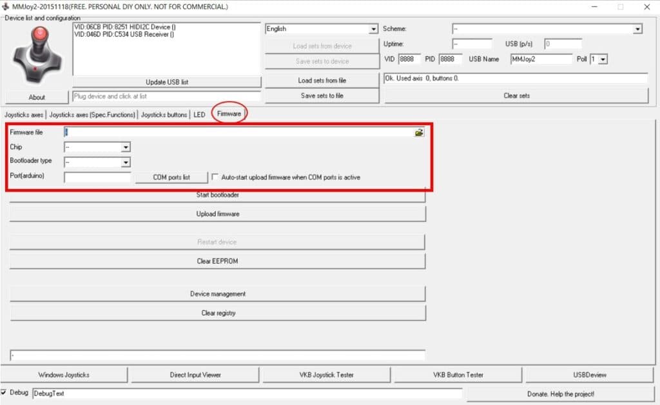Switch to the Joysticks axes tab
Screen dimensions: 660x405
pos(24,115)
